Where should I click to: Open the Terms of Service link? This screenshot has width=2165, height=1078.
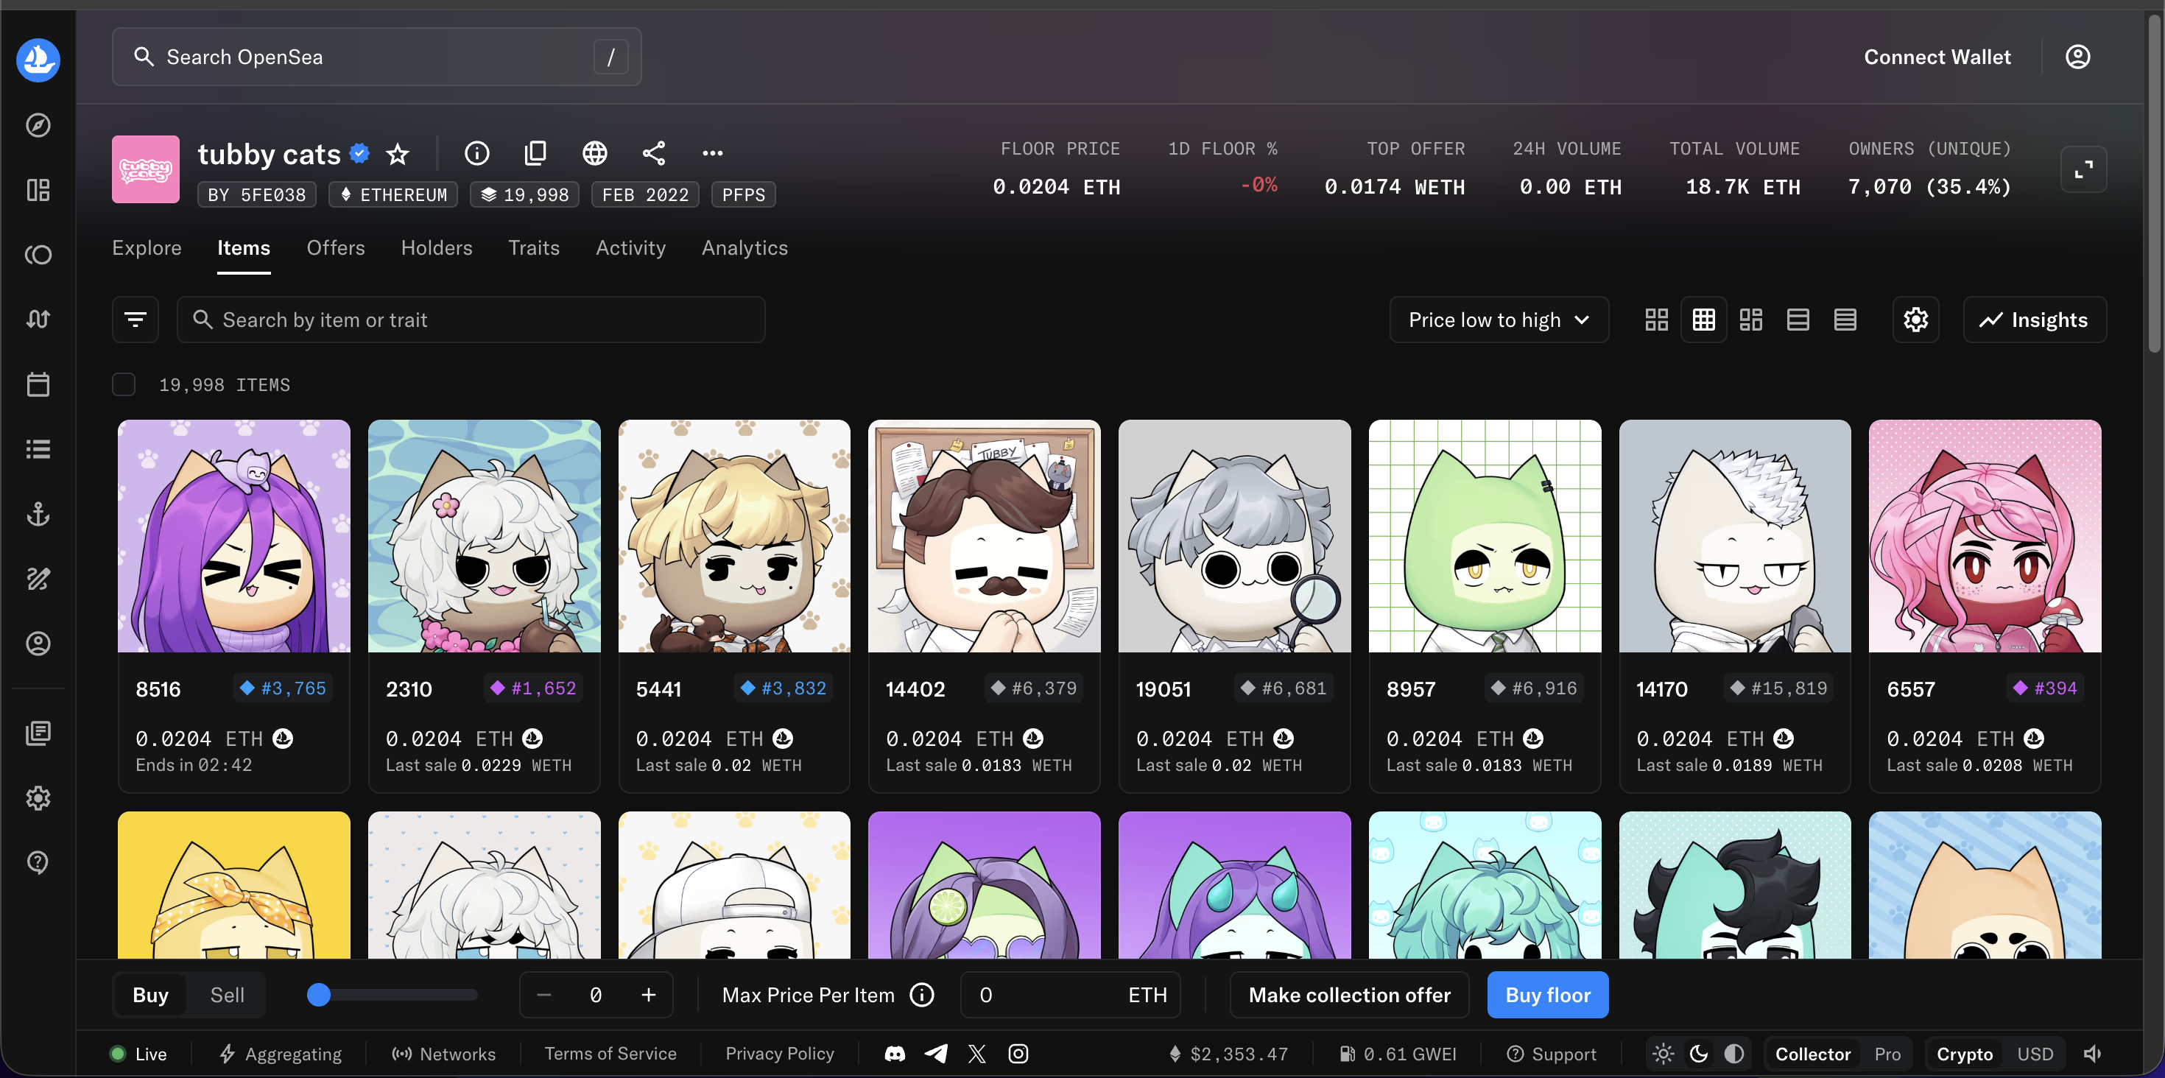pos(610,1054)
